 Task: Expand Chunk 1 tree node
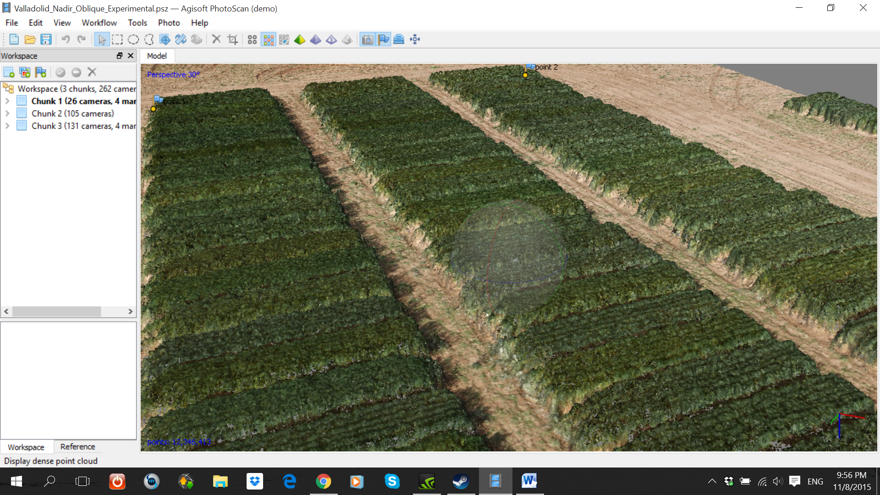pyautogui.click(x=7, y=101)
